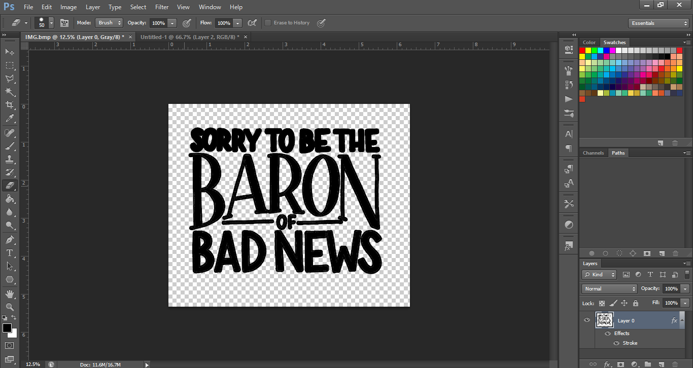The image size is (693, 368).
Task: Open the Character panel icon
Action: [569, 134]
